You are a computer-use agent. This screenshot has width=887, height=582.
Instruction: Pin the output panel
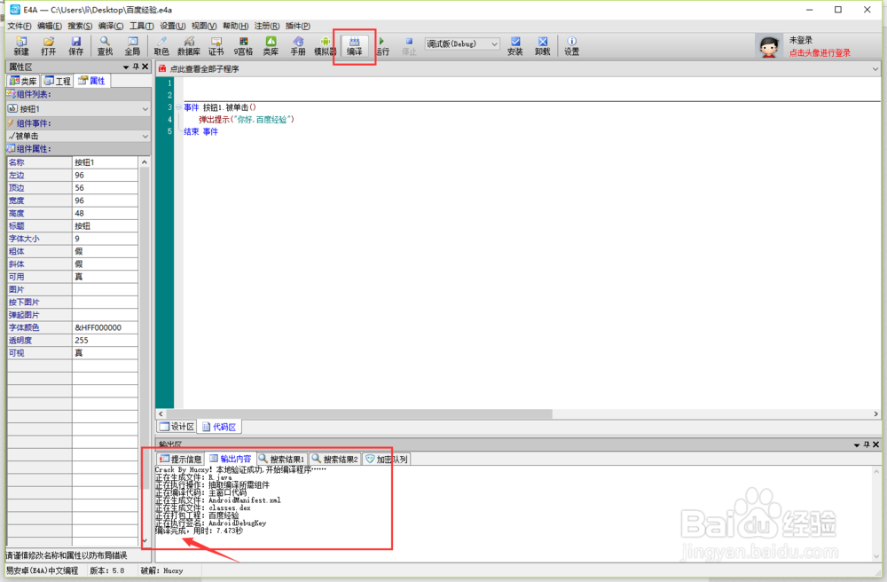pos(867,444)
